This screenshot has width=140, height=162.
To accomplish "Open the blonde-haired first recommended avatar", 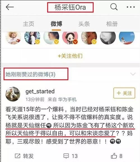I will (13, 38).
